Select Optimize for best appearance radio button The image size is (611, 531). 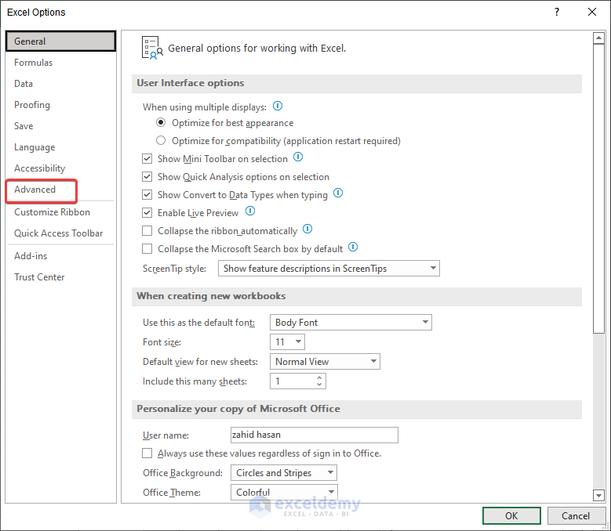pyautogui.click(x=161, y=122)
